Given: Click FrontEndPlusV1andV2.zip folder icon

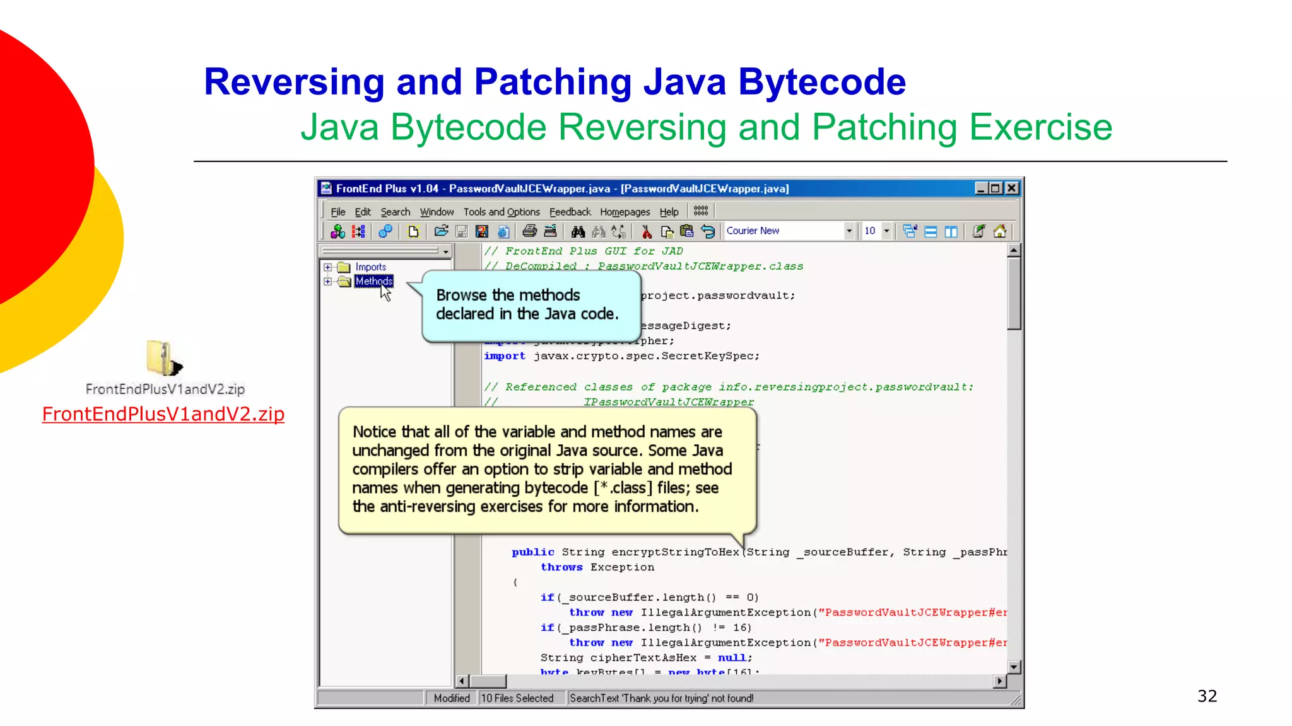Looking at the screenshot, I should coord(164,358).
